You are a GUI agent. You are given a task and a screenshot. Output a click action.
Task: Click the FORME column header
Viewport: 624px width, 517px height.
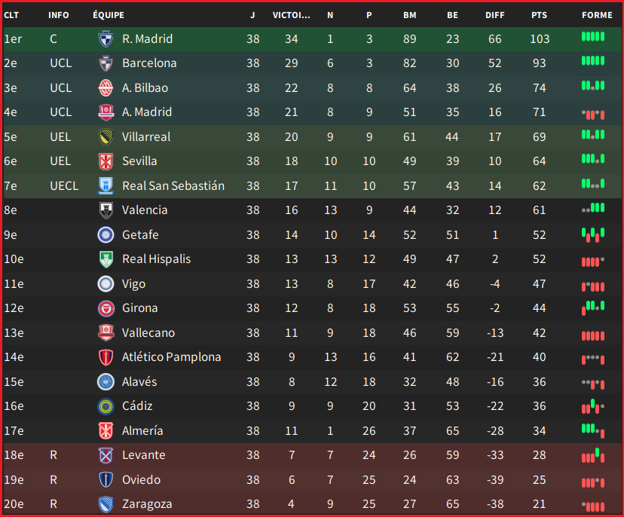tap(597, 15)
